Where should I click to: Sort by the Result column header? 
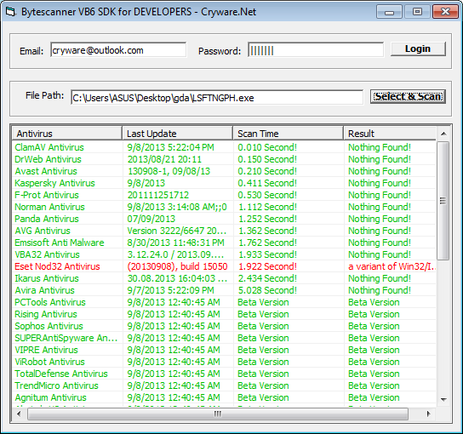[x=390, y=134]
